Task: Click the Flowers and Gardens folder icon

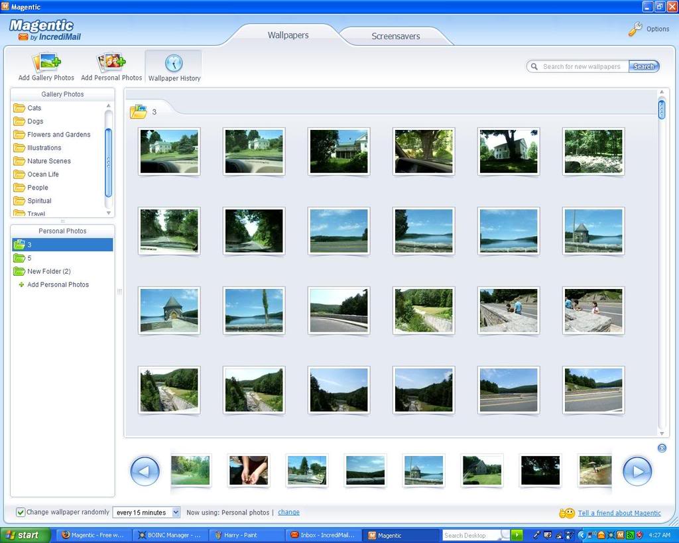Action: click(x=19, y=134)
